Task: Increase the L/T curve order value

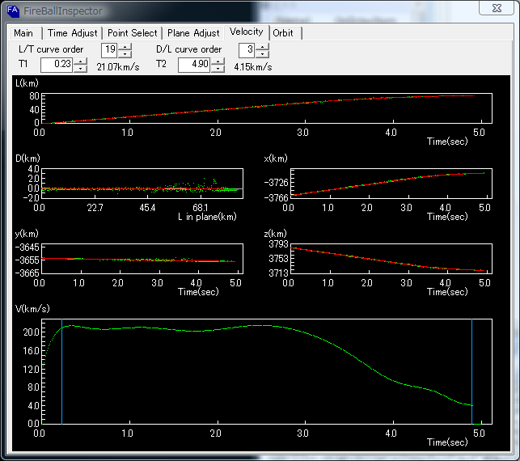Action: 125,46
